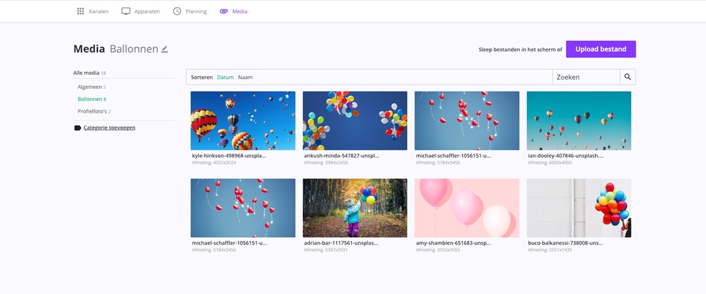
Task: Open the adrian-bar child with balloons photo
Action: (x=355, y=208)
